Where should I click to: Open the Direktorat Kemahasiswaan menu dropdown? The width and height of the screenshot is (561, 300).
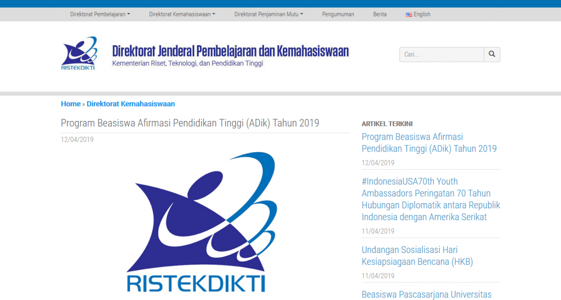tap(182, 14)
